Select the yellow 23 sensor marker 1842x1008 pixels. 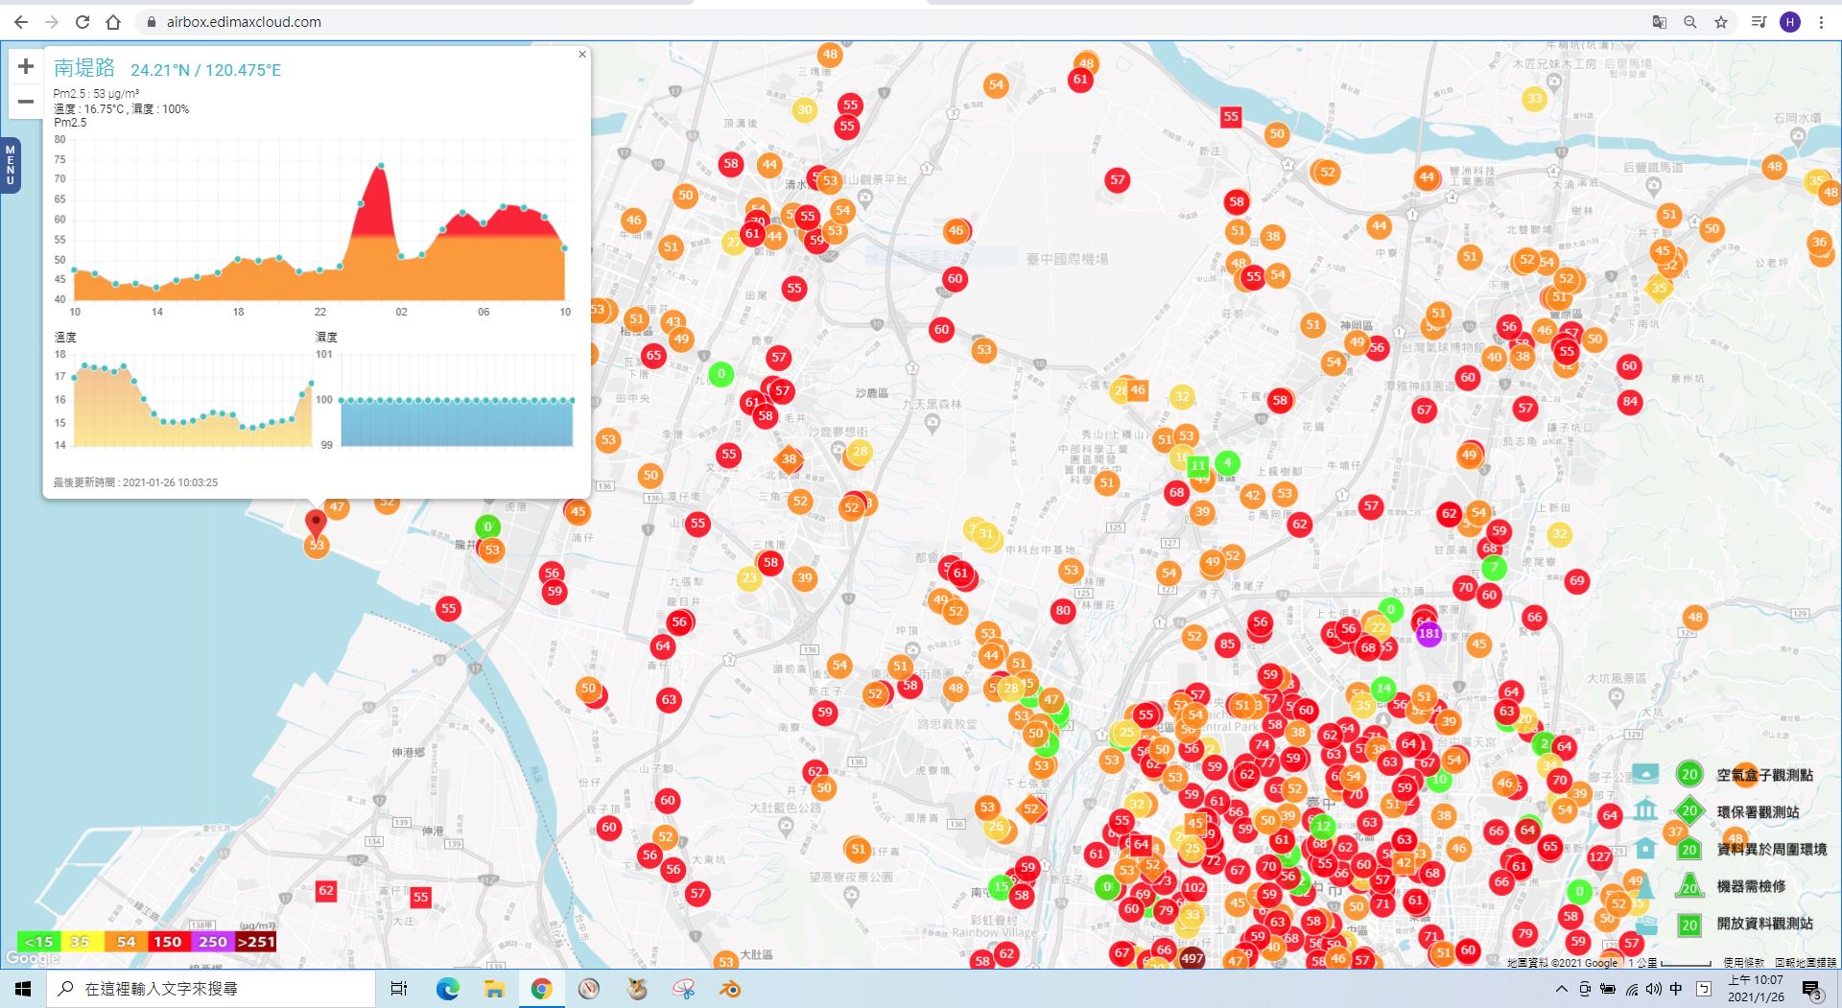(749, 577)
